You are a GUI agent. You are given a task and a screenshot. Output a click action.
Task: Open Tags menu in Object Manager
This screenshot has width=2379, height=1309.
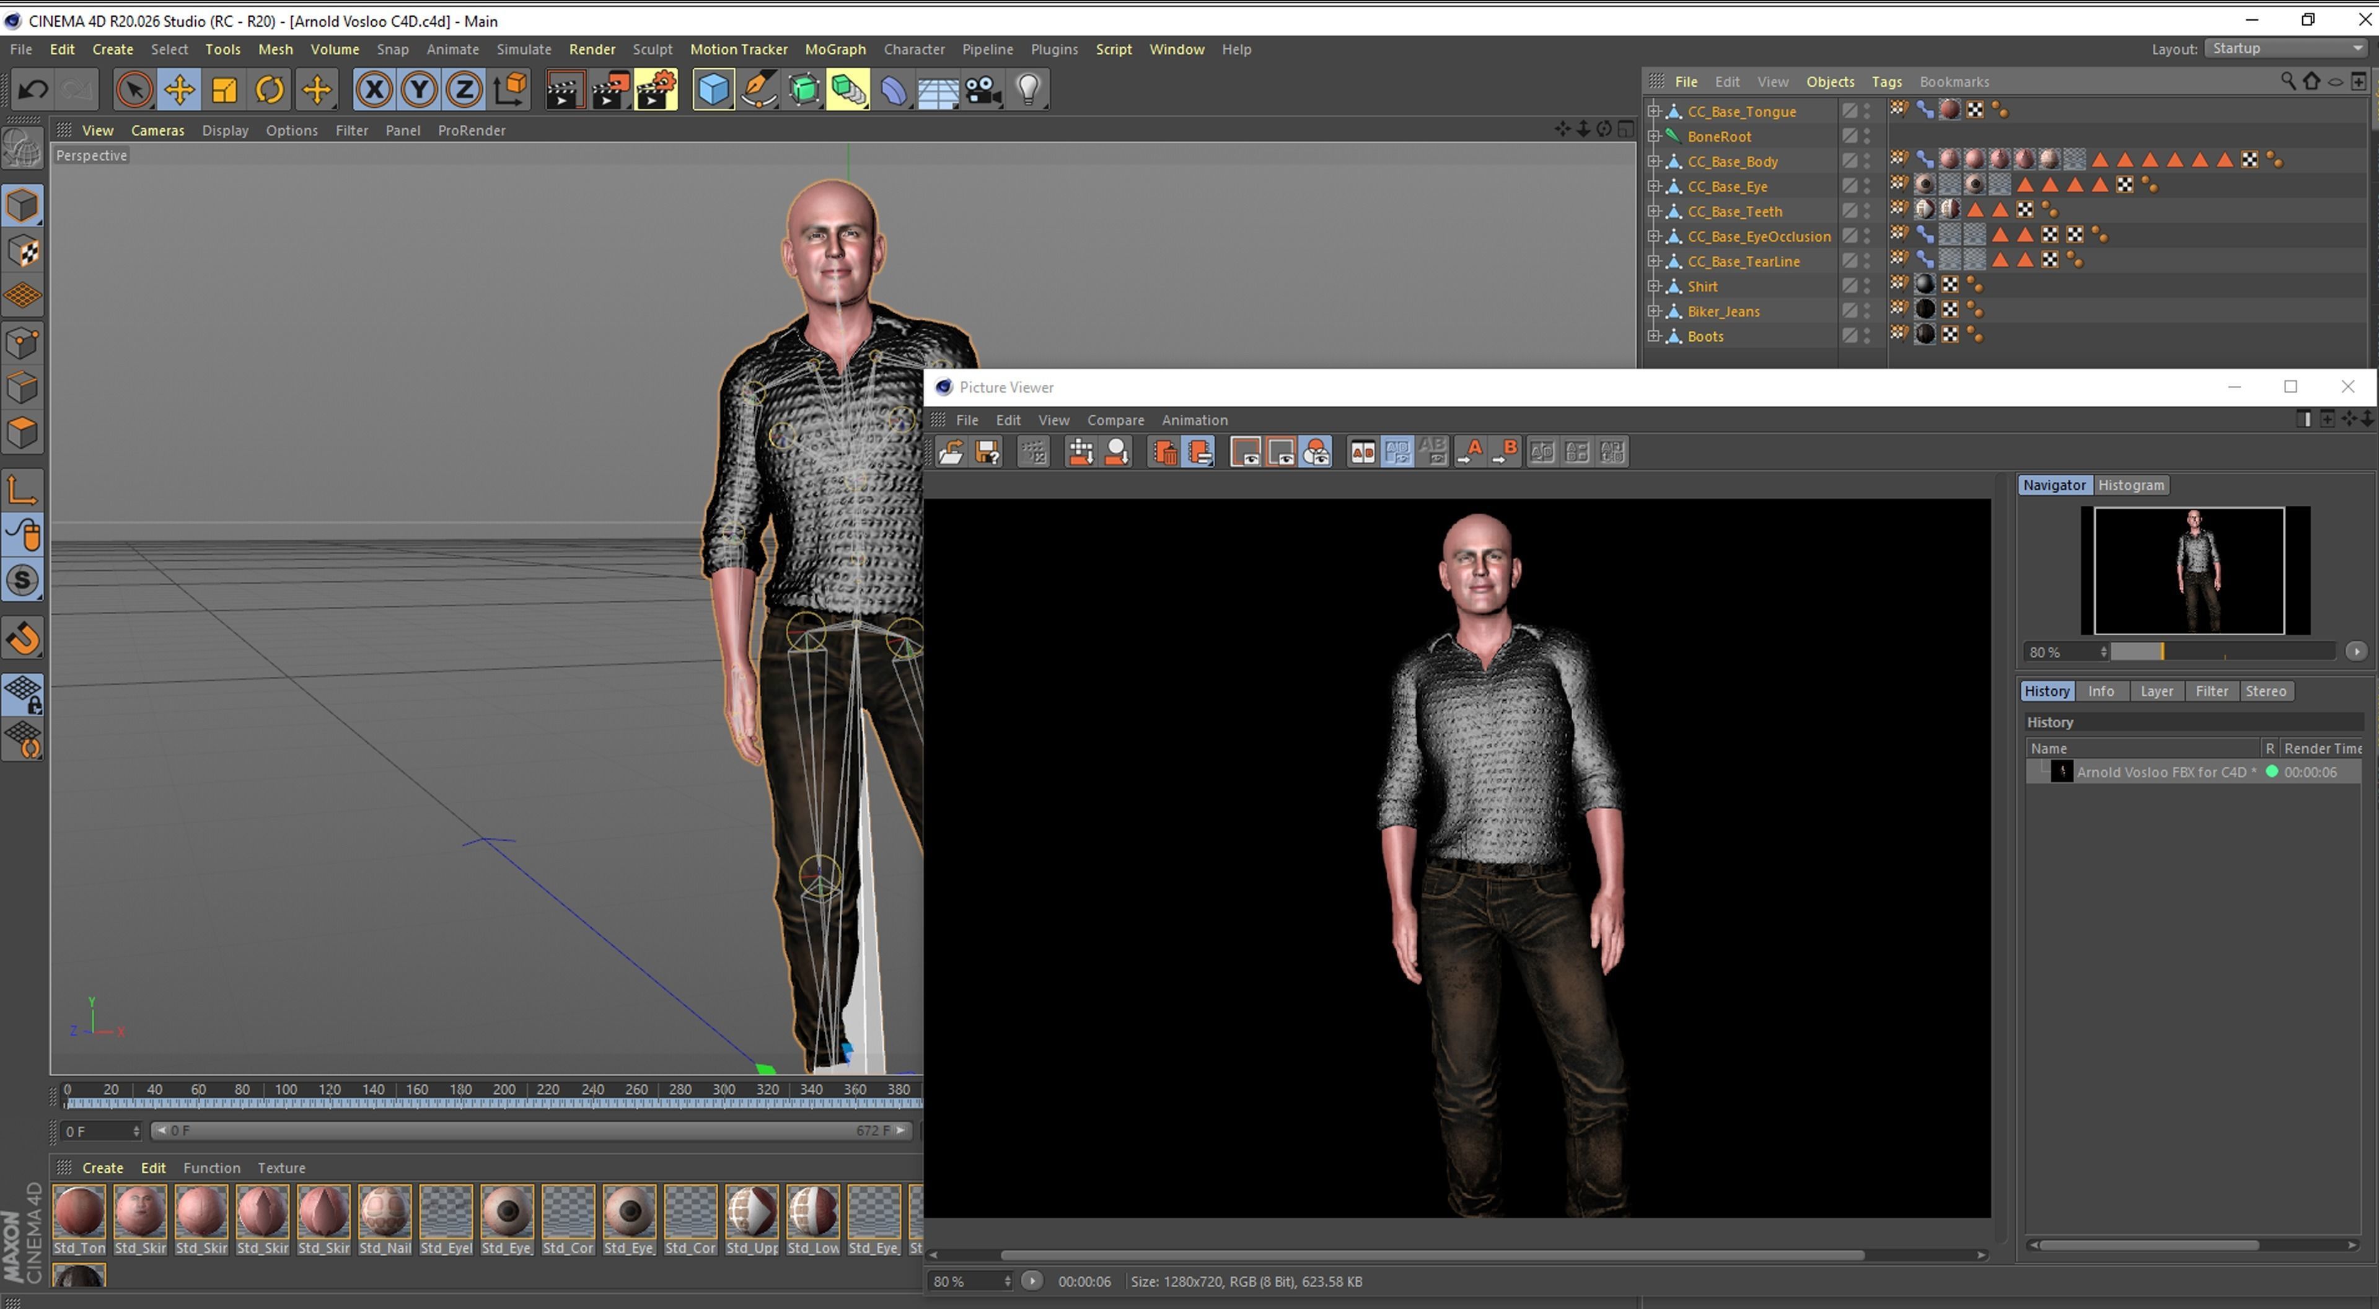point(1886,81)
